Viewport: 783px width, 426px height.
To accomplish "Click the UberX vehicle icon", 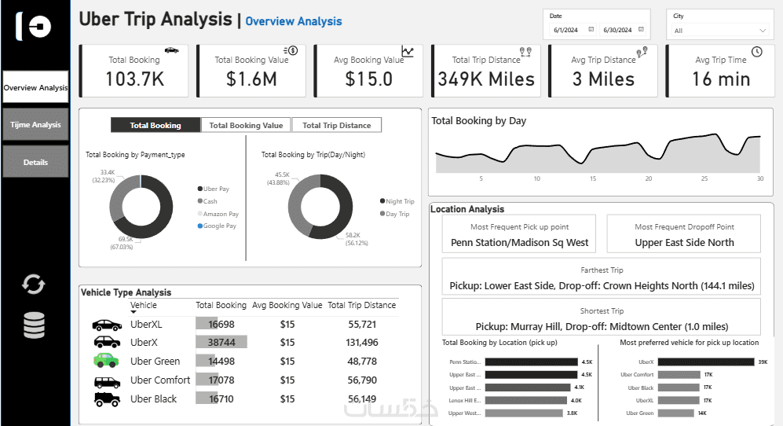I will (107, 343).
